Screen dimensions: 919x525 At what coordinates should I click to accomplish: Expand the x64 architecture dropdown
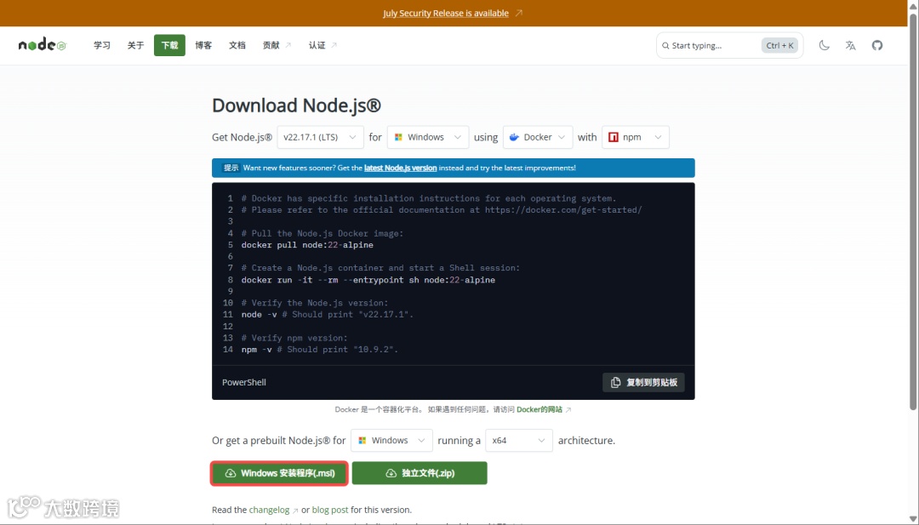coord(519,441)
